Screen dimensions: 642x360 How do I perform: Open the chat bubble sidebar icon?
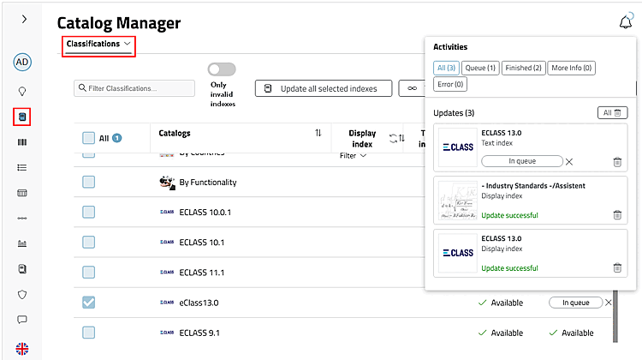[x=22, y=320]
